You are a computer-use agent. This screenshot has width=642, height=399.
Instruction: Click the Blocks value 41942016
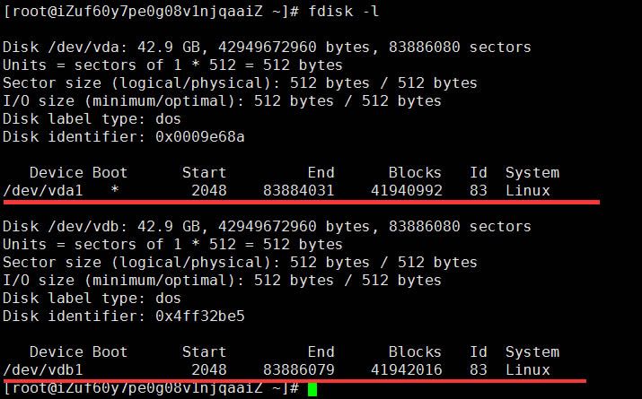[x=407, y=370]
